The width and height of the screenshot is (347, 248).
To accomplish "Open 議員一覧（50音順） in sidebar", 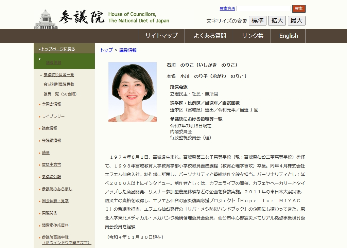I will tap(61, 94).
